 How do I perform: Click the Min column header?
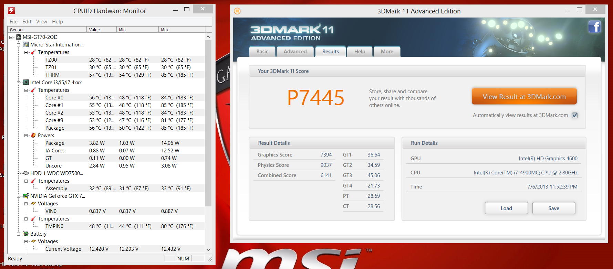pos(137,30)
